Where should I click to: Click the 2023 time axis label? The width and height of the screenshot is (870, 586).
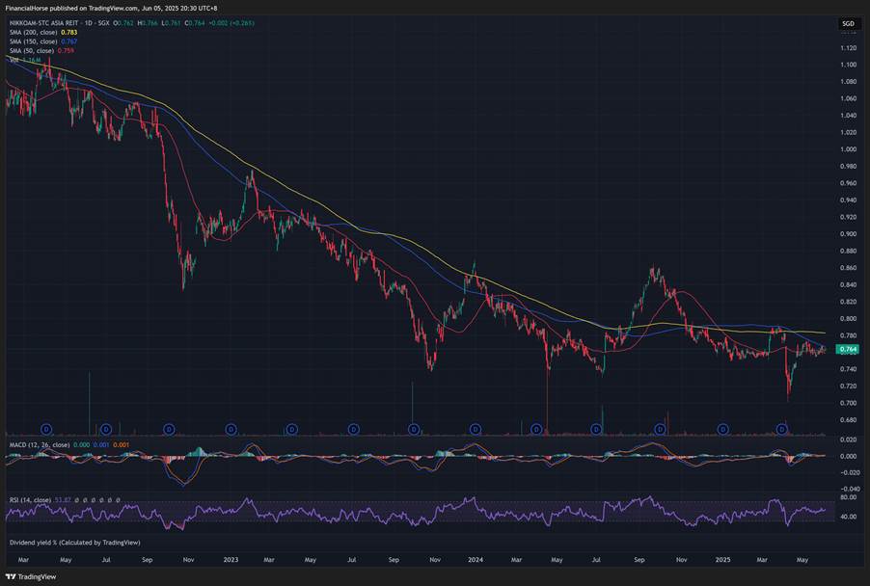tap(231, 560)
